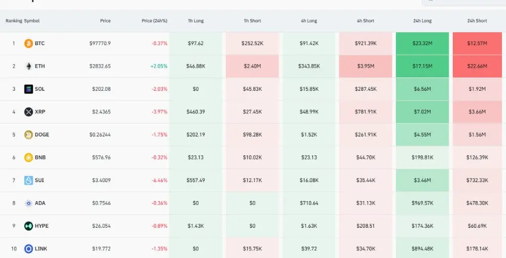Viewport: 506px width, 258px height.
Task: Click the Ethereum coin icon
Action: 29,66
